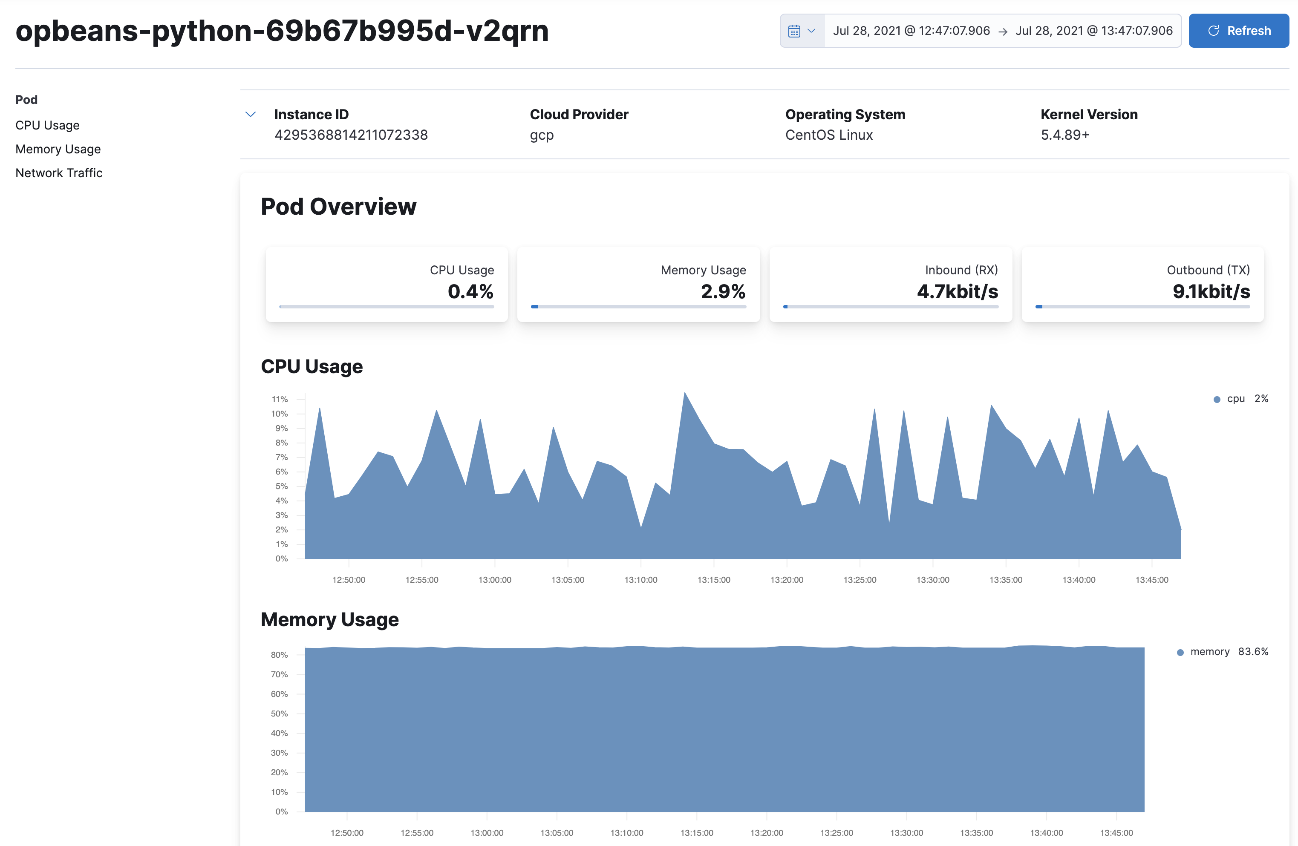Select Memory Usage in the left navigation
Image resolution: width=1298 pixels, height=846 pixels.
58,149
